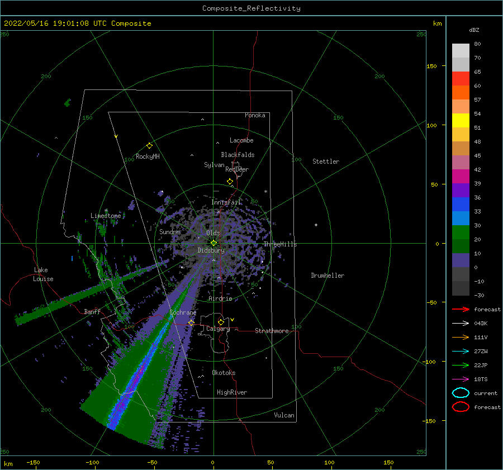This screenshot has width=503, height=470.
Task: Select the 65 dBZ red color swatch
Action: click(461, 79)
